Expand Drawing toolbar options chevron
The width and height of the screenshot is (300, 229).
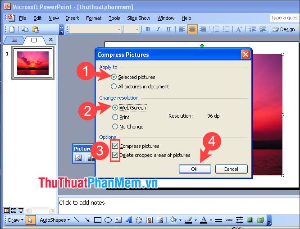pyautogui.click(x=269, y=220)
